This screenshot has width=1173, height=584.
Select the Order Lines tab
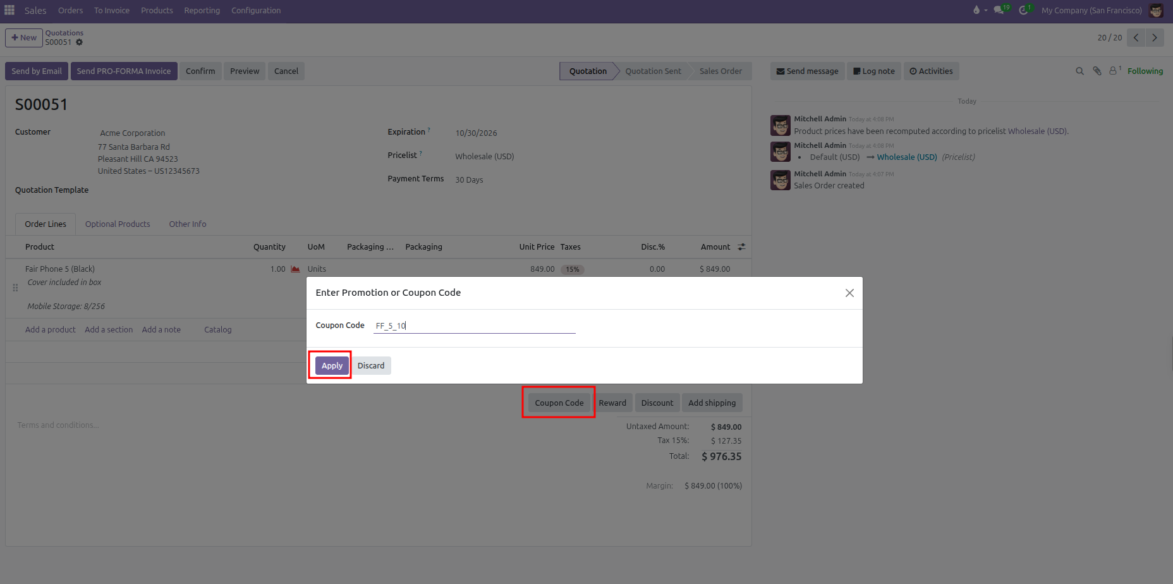46,224
